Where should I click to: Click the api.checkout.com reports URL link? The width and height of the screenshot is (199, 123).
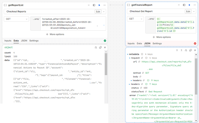(166, 62)
